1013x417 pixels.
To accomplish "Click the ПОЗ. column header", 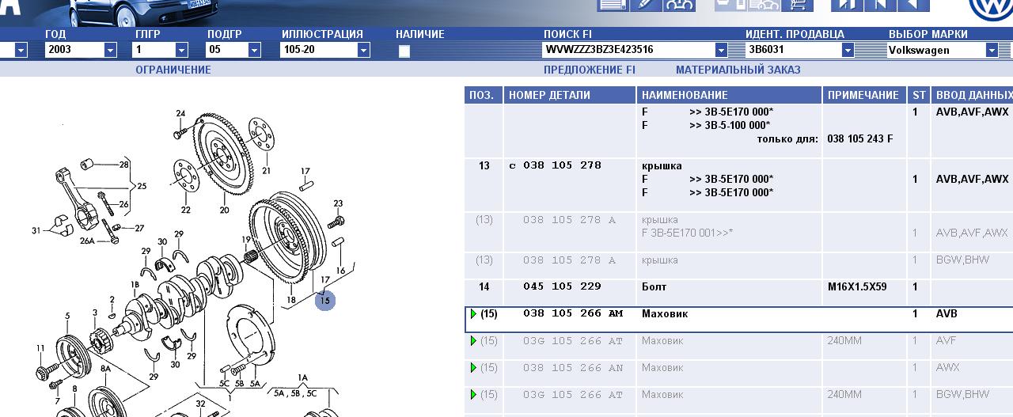I will [x=484, y=95].
